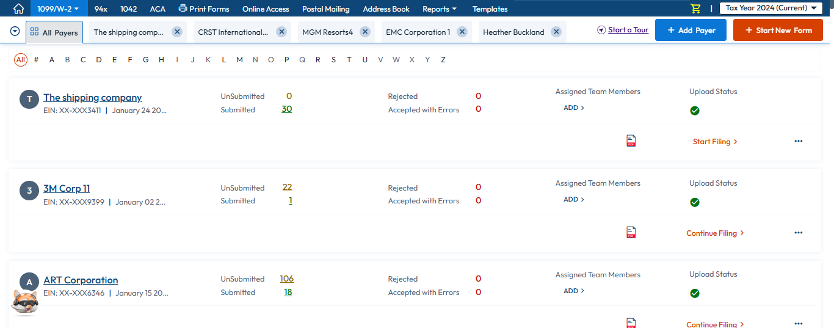834x328 pixels.
Task: Open Online Access
Action: point(266,9)
